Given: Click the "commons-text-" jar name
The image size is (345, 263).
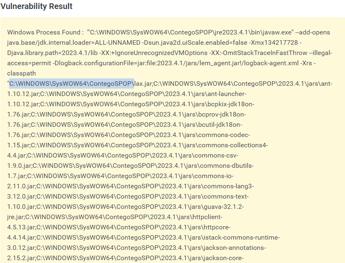Looking at the screenshot, I should coord(226,197).
